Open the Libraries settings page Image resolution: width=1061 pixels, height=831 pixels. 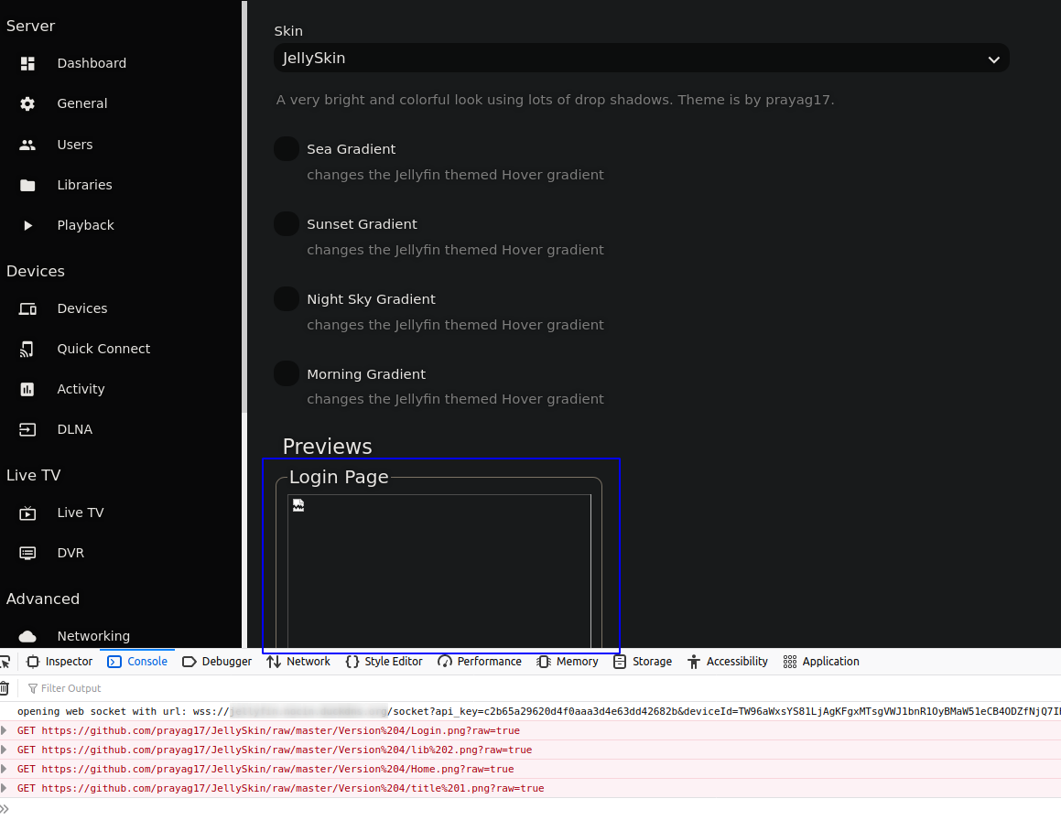[x=27, y=185]
